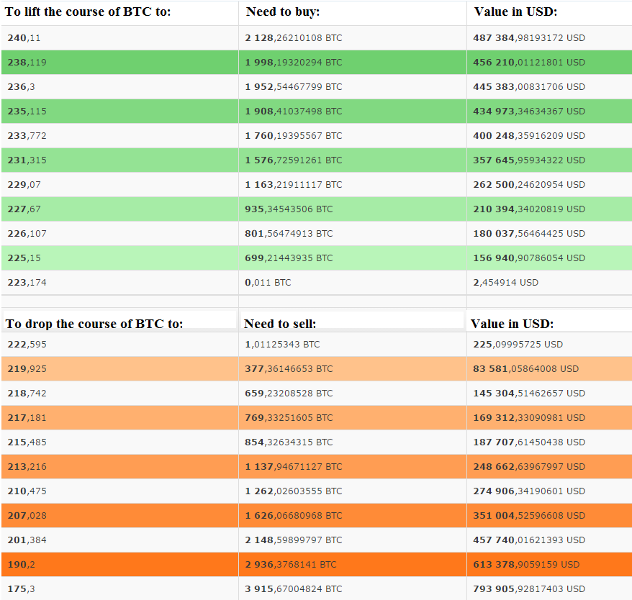The image size is (632, 600).
Task: Click the value 145 304,51462657 USD
Action: tap(529, 394)
